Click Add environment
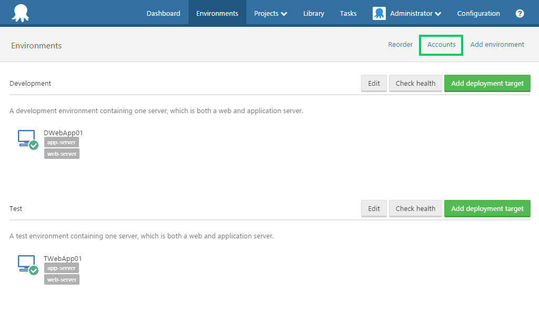 tap(497, 45)
